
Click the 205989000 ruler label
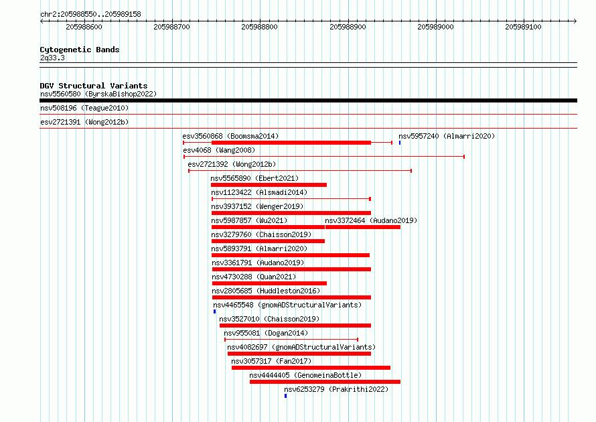pyautogui.click(x=435, y=27)
